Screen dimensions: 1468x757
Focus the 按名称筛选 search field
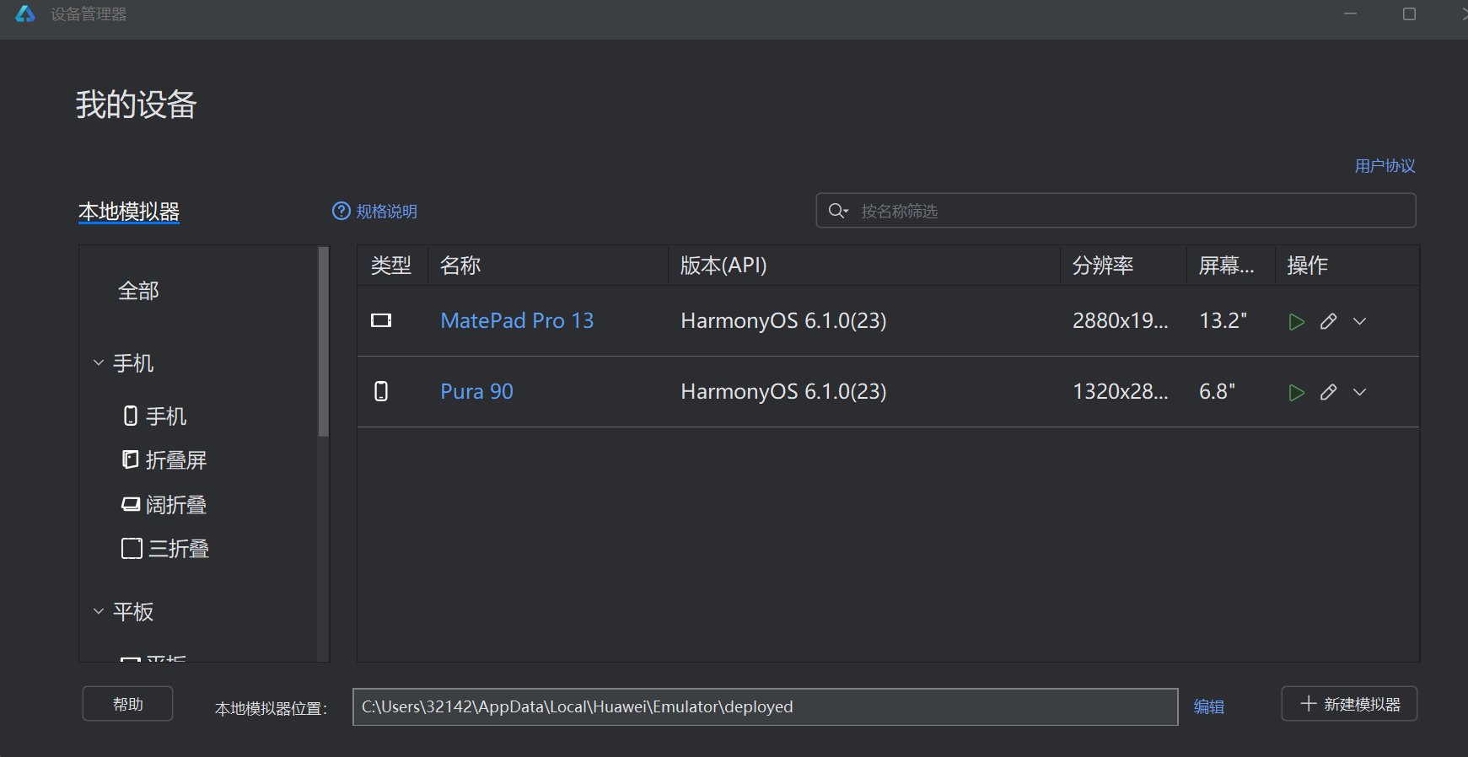[1116, 211]
